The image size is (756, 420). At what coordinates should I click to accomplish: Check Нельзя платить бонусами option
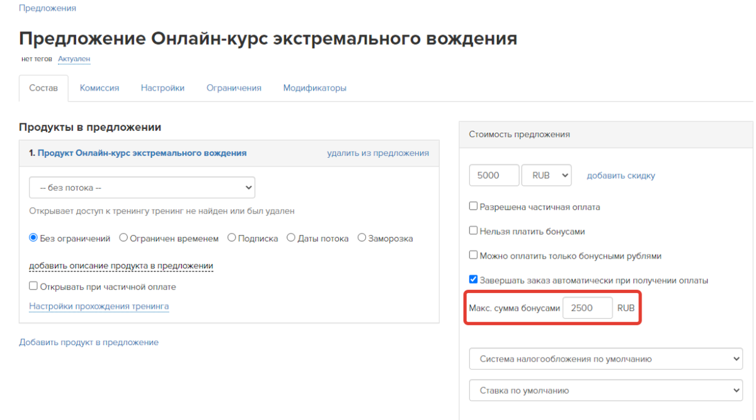(x=474, y=231)
